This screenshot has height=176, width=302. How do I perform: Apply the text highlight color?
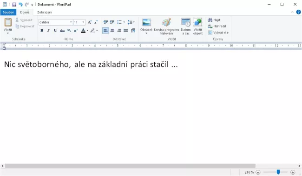click(92, 31)
